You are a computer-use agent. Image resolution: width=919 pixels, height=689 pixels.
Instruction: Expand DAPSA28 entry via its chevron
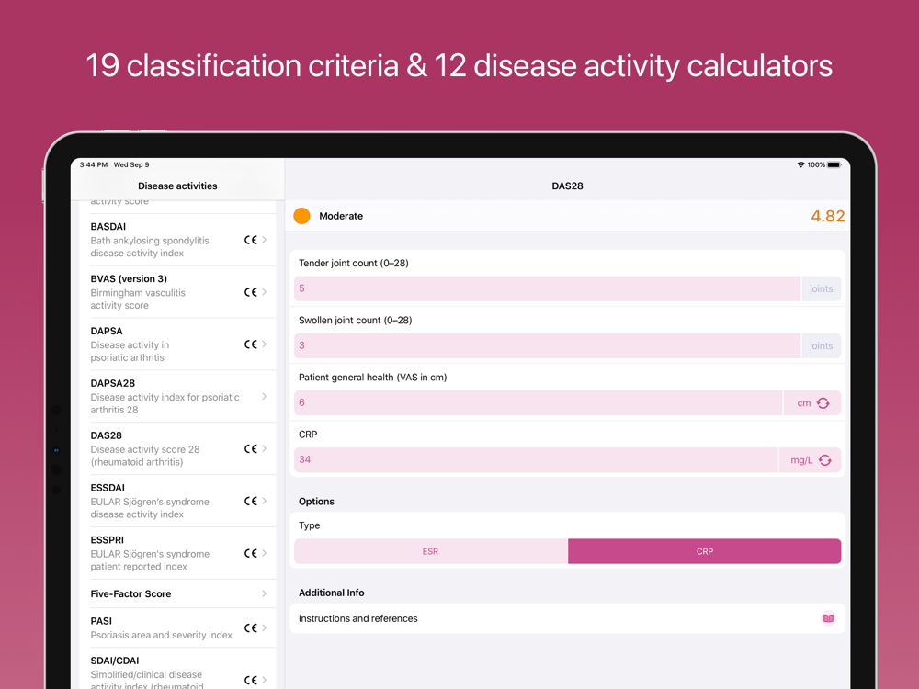click(x=265, y=397)
